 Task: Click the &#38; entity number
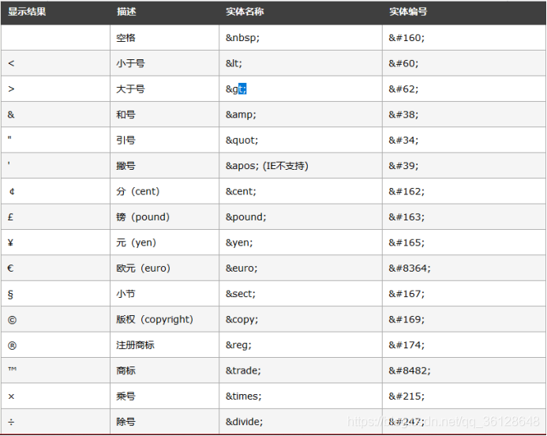click(403, 115)
